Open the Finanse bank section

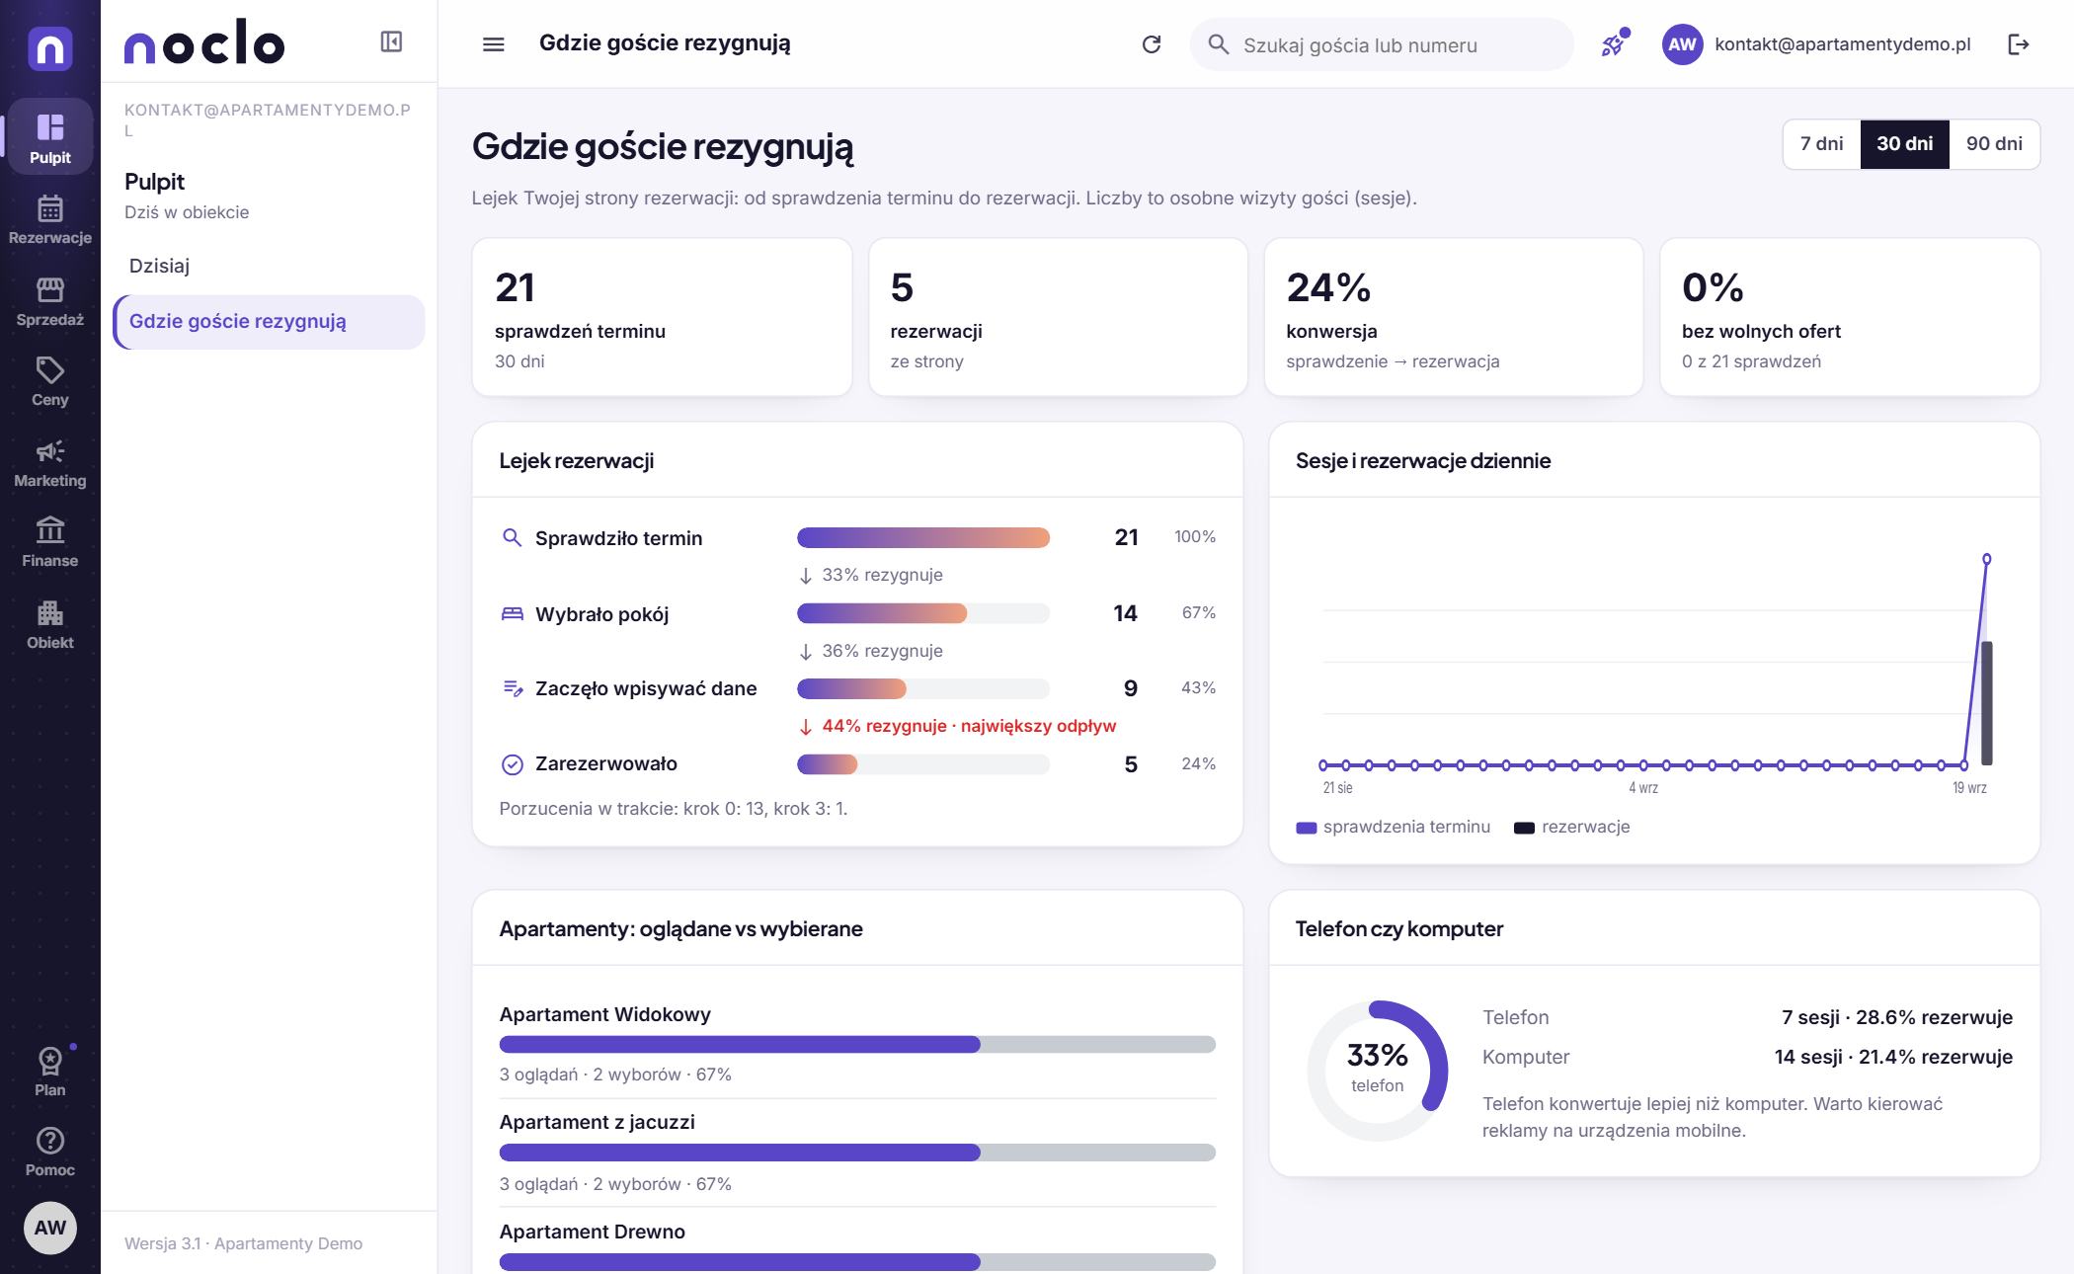point(49,543)
